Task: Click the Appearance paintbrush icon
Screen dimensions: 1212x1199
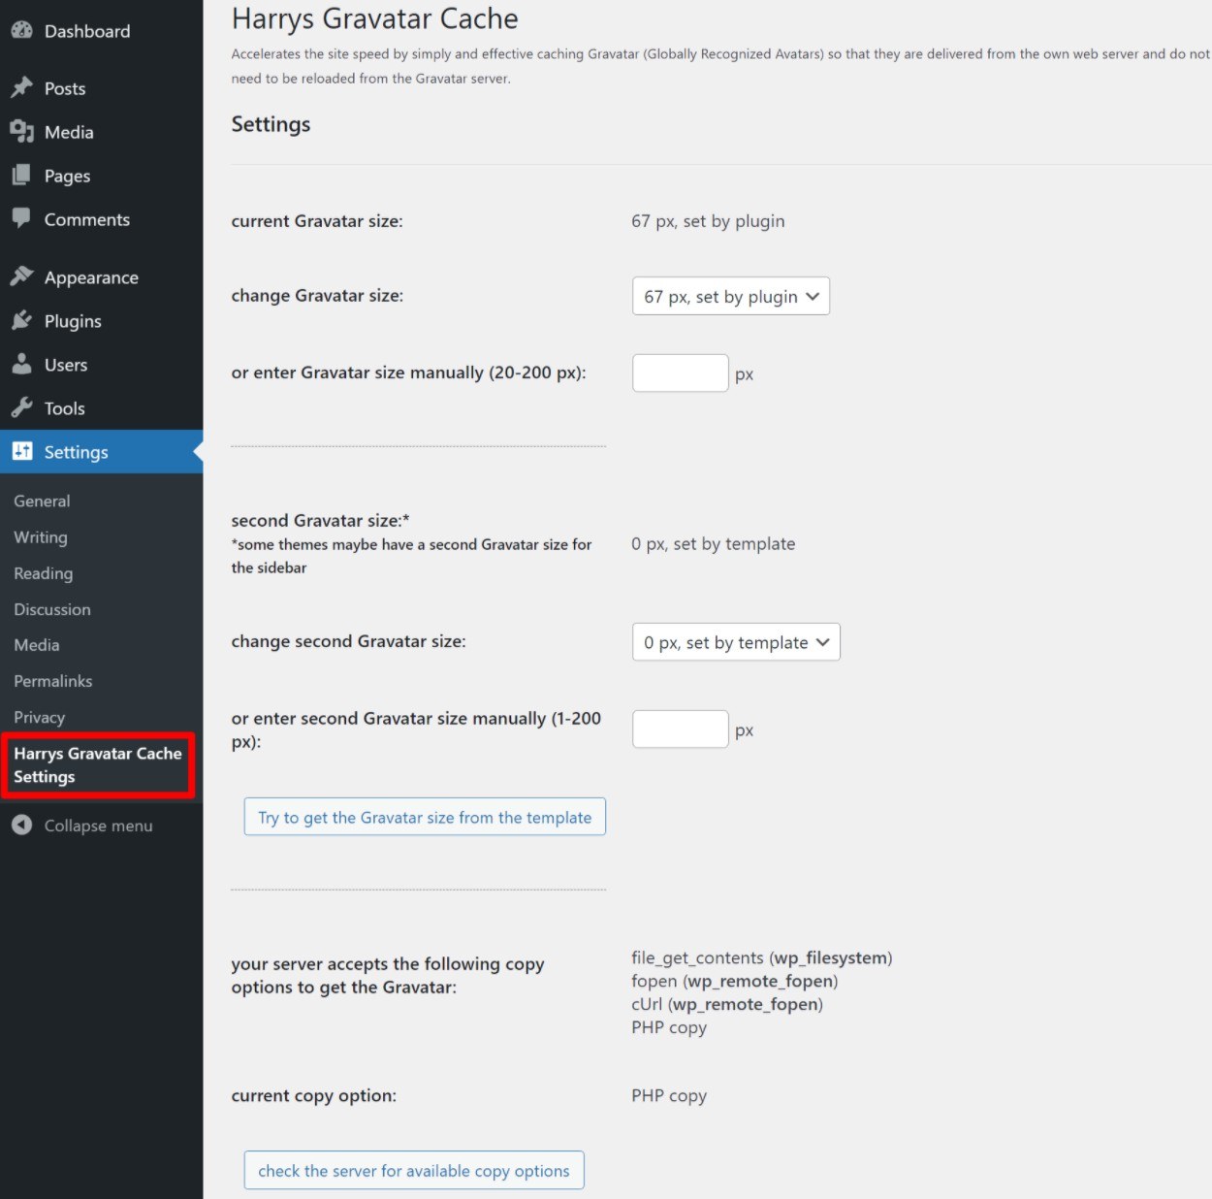Action: point(22,276)
